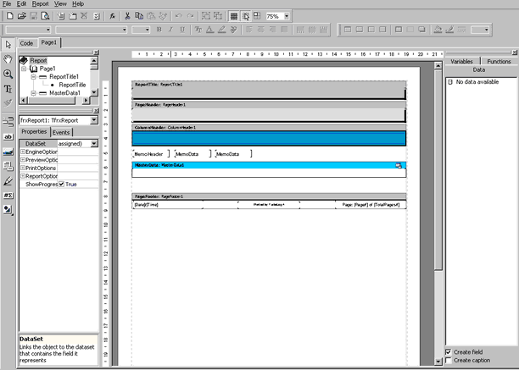Open the font name dropdown
The image size is (519, 370).
125,30
